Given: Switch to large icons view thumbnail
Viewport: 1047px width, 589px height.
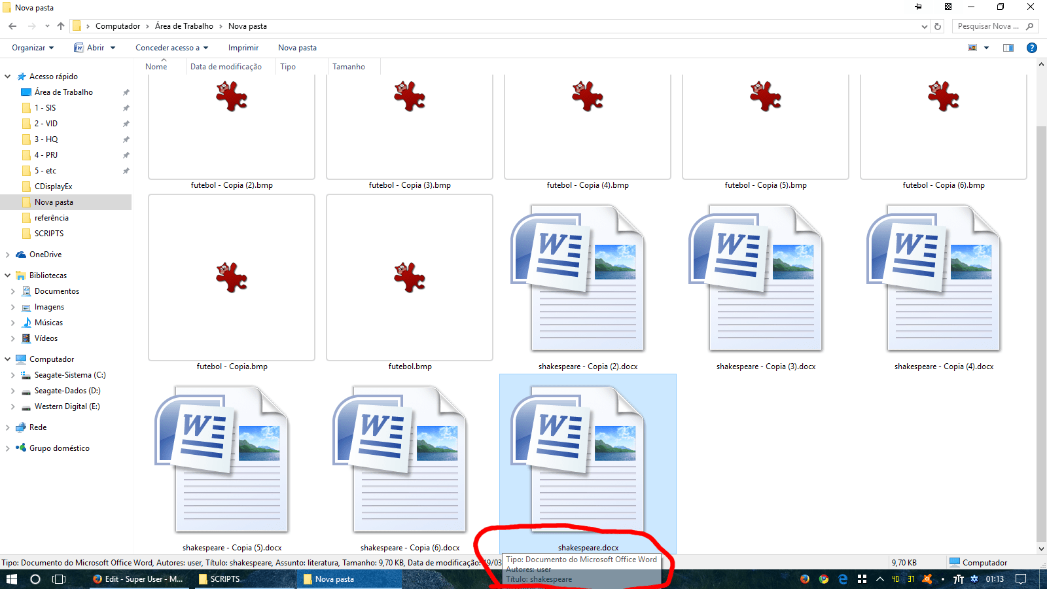Looking at the screenshot, I should click(972, 47).
